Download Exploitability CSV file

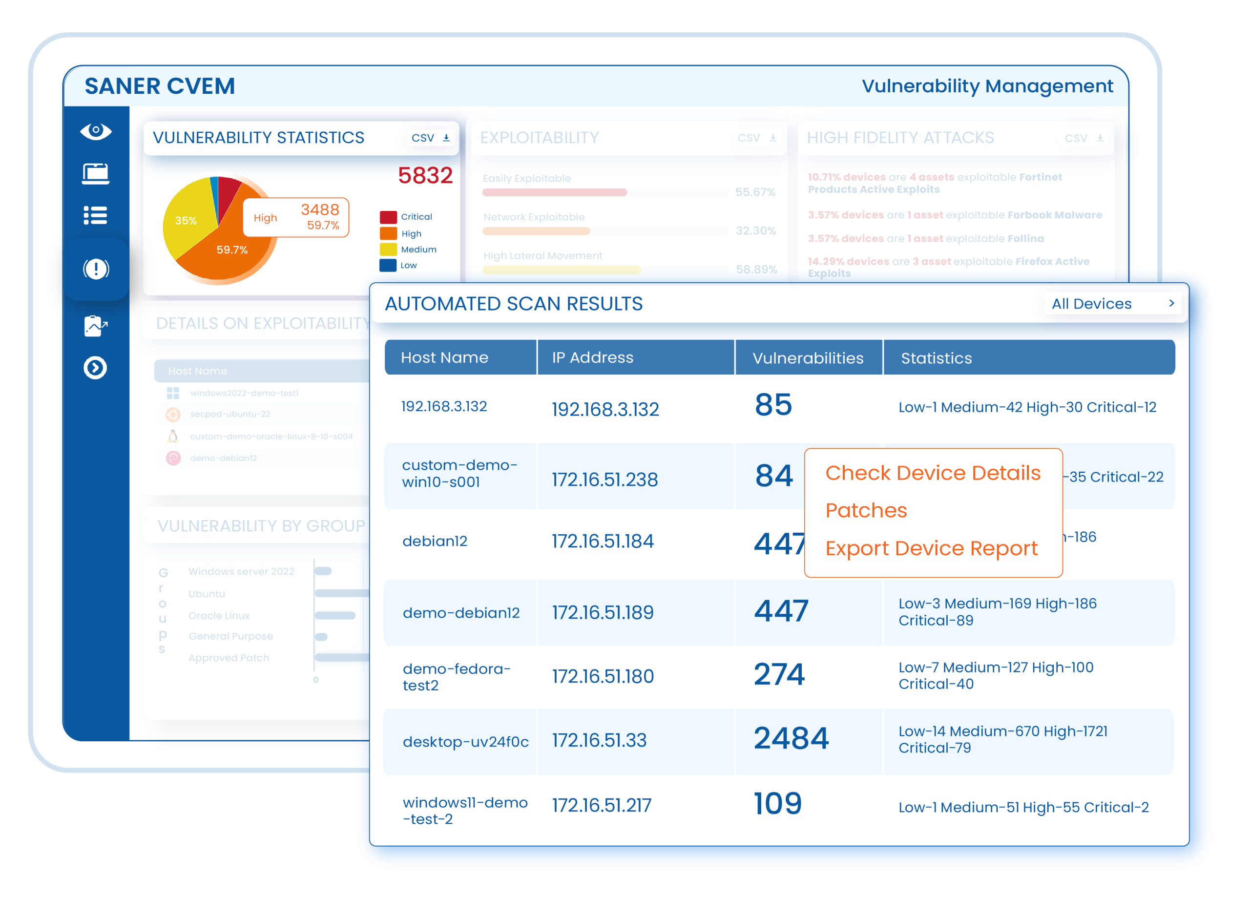[x=757, y=138]
